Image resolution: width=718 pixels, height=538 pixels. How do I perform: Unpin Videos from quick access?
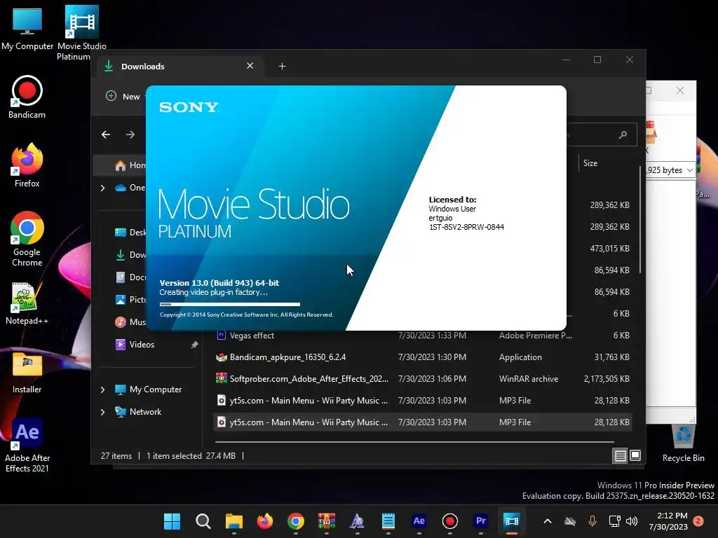pos(195,345)
